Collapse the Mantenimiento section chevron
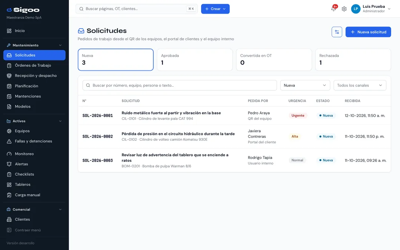 point(60,46)
